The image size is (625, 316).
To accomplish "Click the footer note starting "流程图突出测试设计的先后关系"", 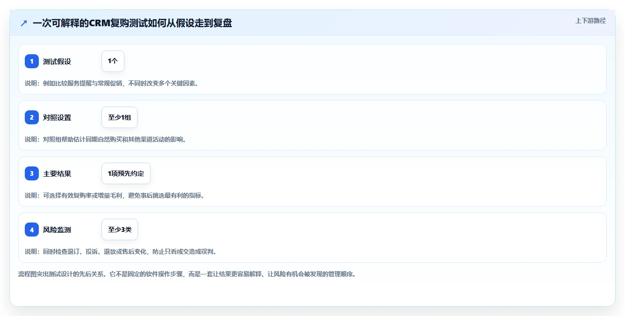I will tap(187, 274).
